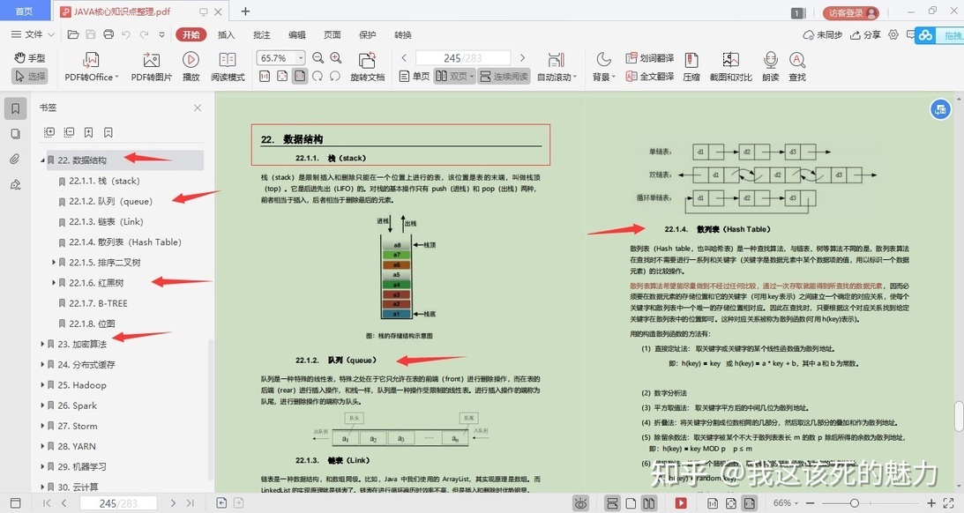Image resolution: width=964 pixels, height=513 pixels.
Task: Select the Hand tool (手型)
Action: [29, 58]
